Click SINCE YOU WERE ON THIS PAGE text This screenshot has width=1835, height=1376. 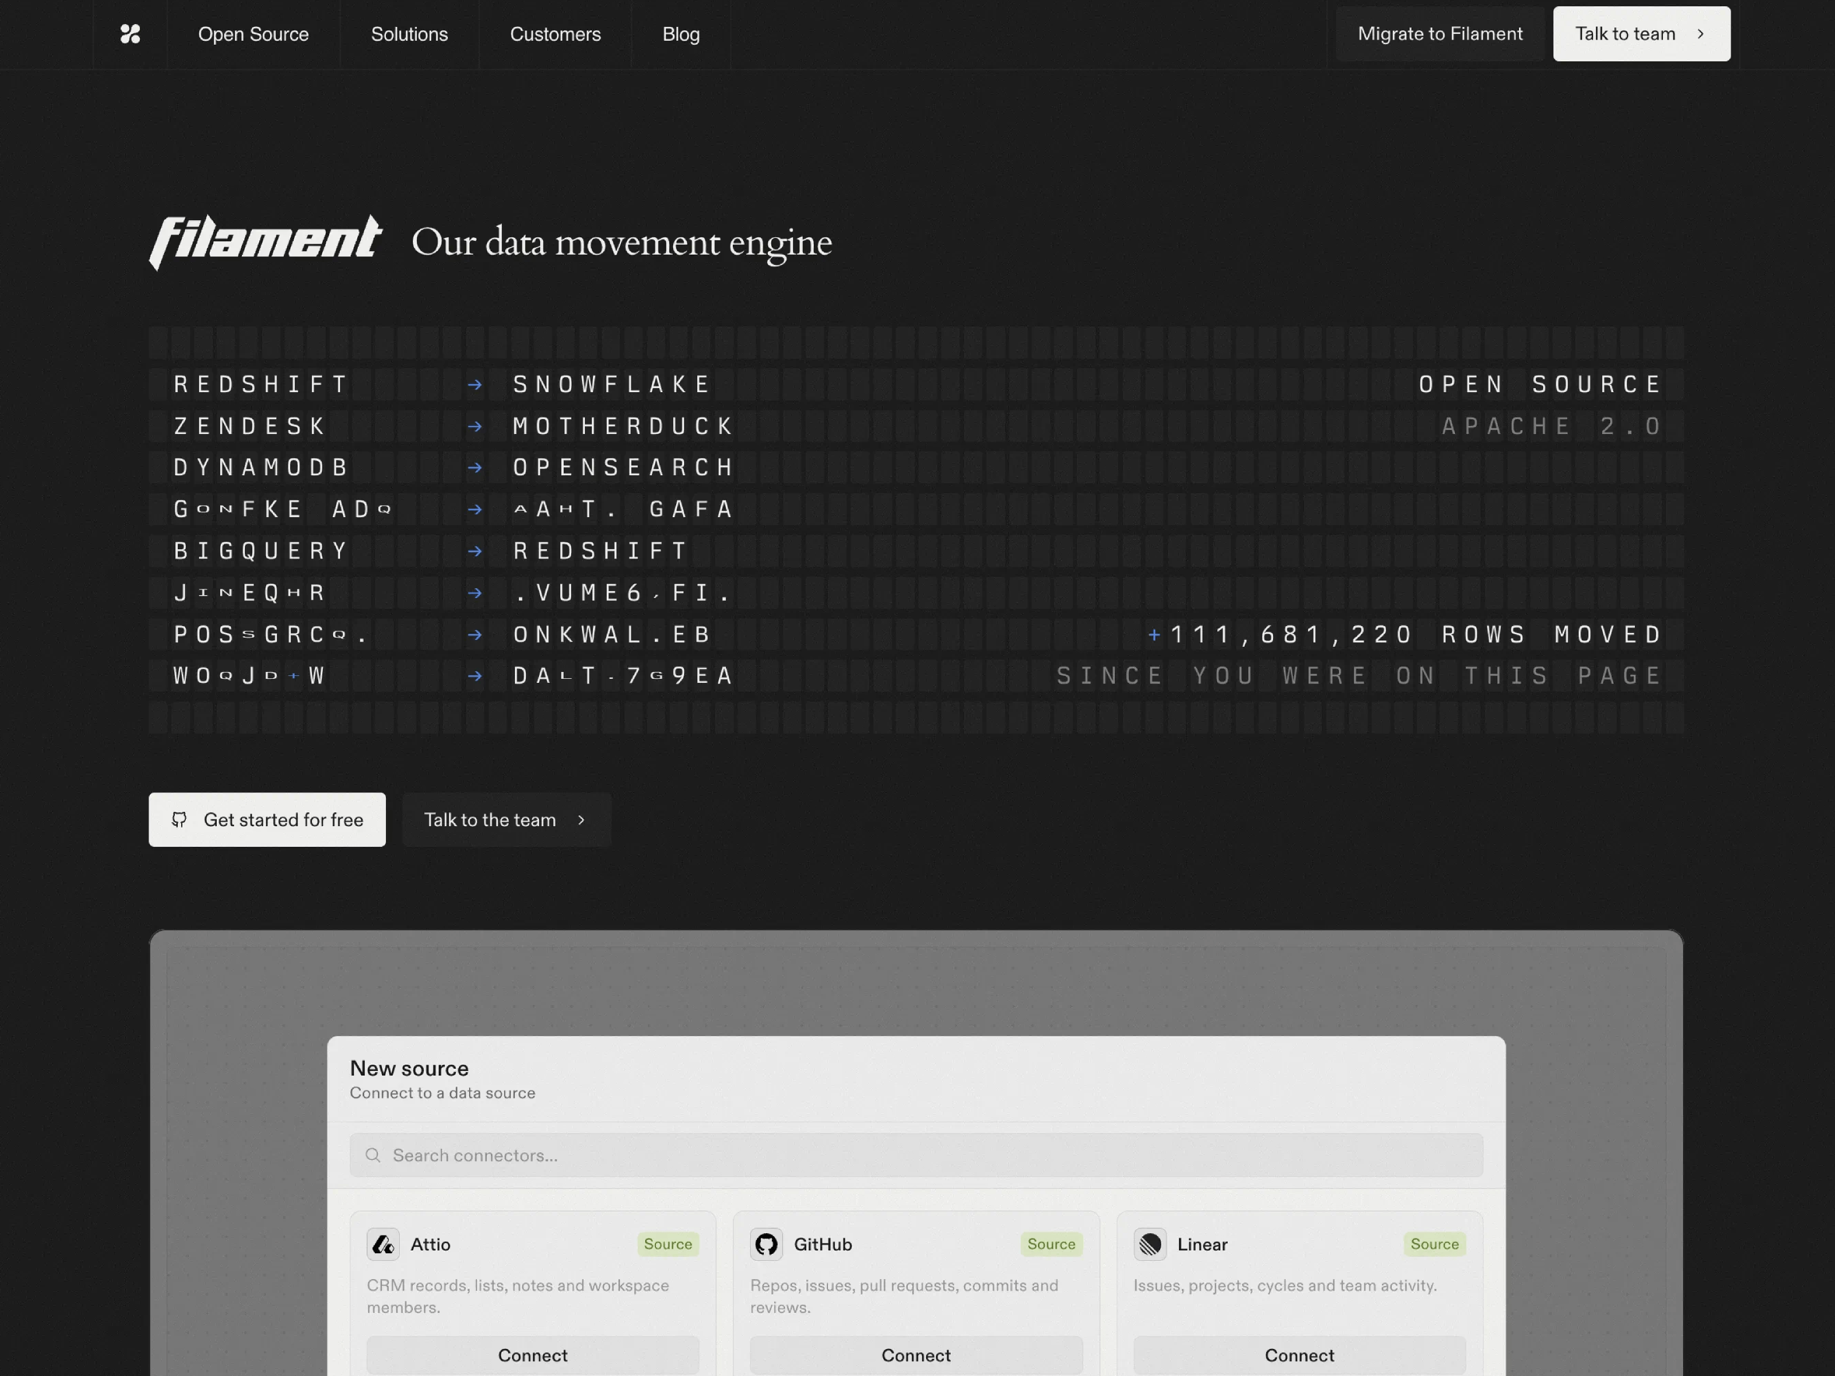(x=1359, y=676)
